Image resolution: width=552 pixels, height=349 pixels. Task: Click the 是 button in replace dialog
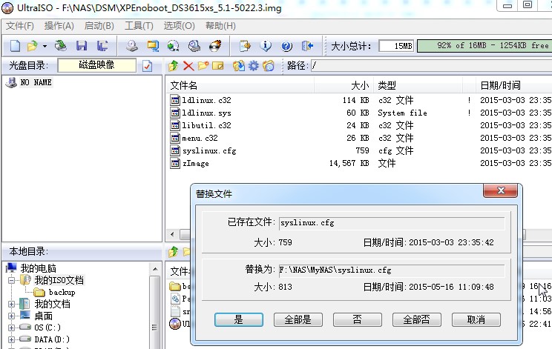pos(239,319)
